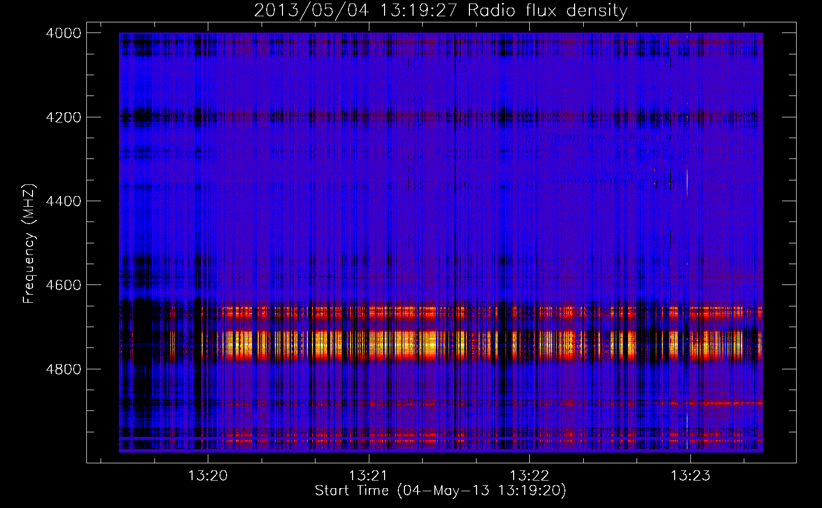Click the 4200 frequency tick label

pos(64,117)
